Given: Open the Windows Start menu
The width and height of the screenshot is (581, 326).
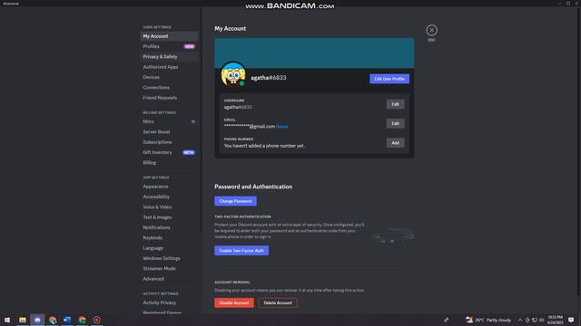Looking at the screenshot, I should coord(7,320).
